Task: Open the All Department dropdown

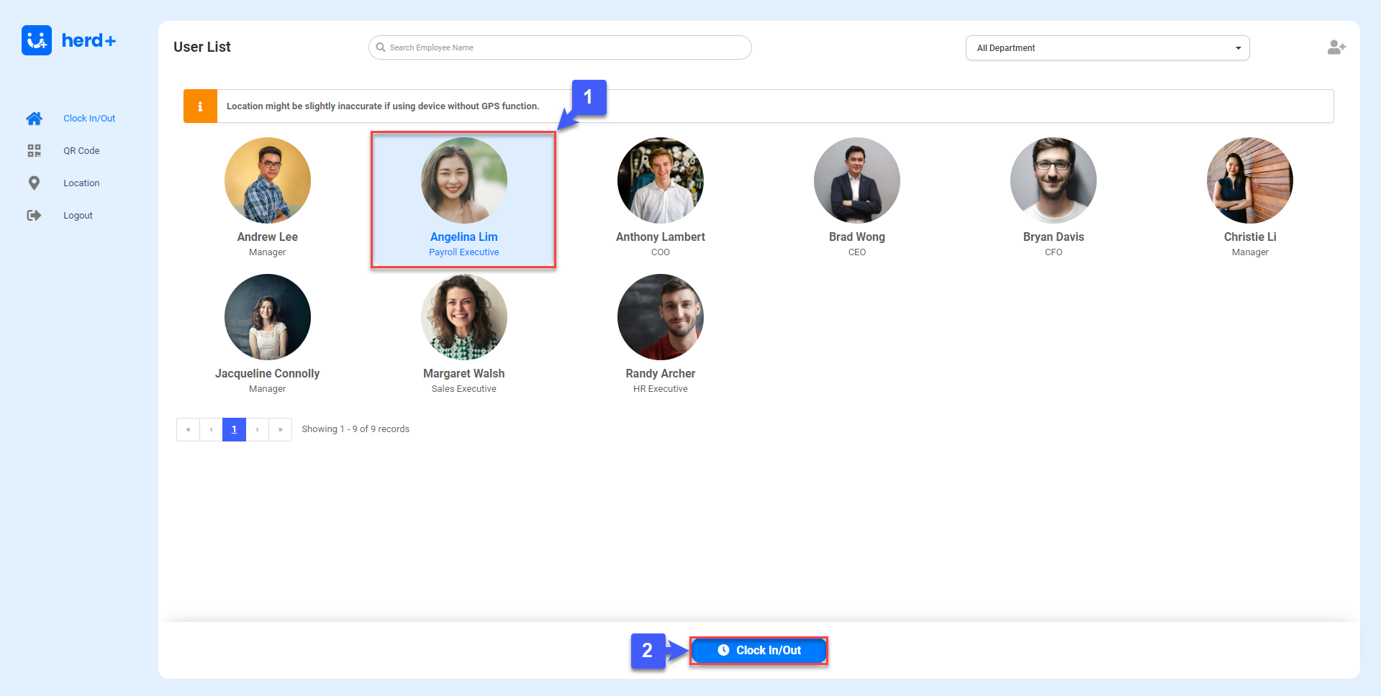Action: click(x=1107, y=48)
